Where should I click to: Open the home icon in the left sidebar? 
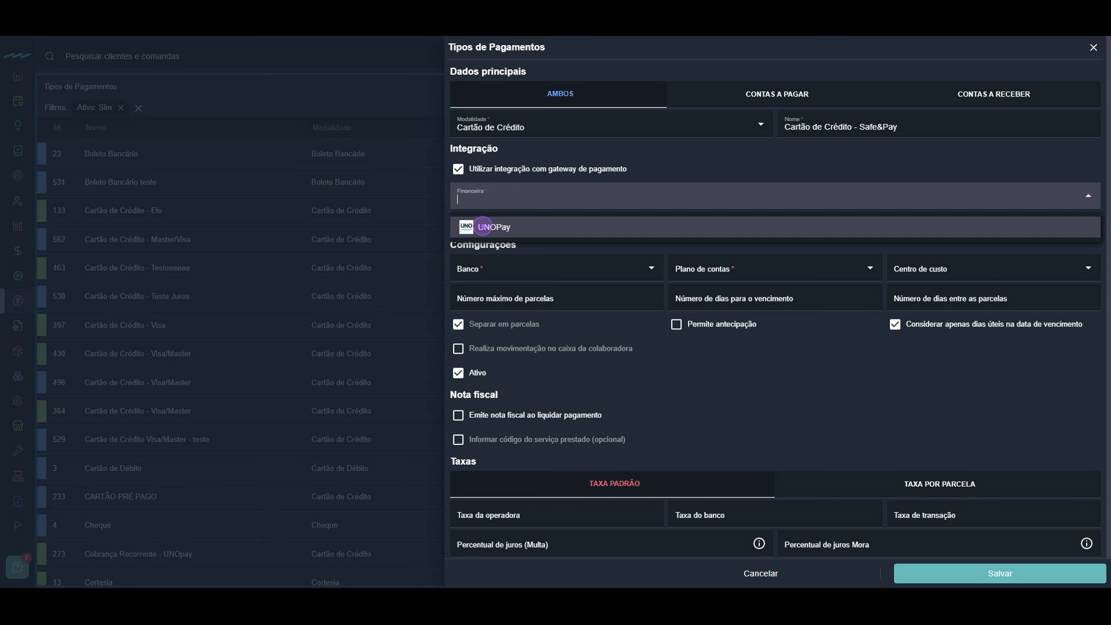(x=18, y=76)
